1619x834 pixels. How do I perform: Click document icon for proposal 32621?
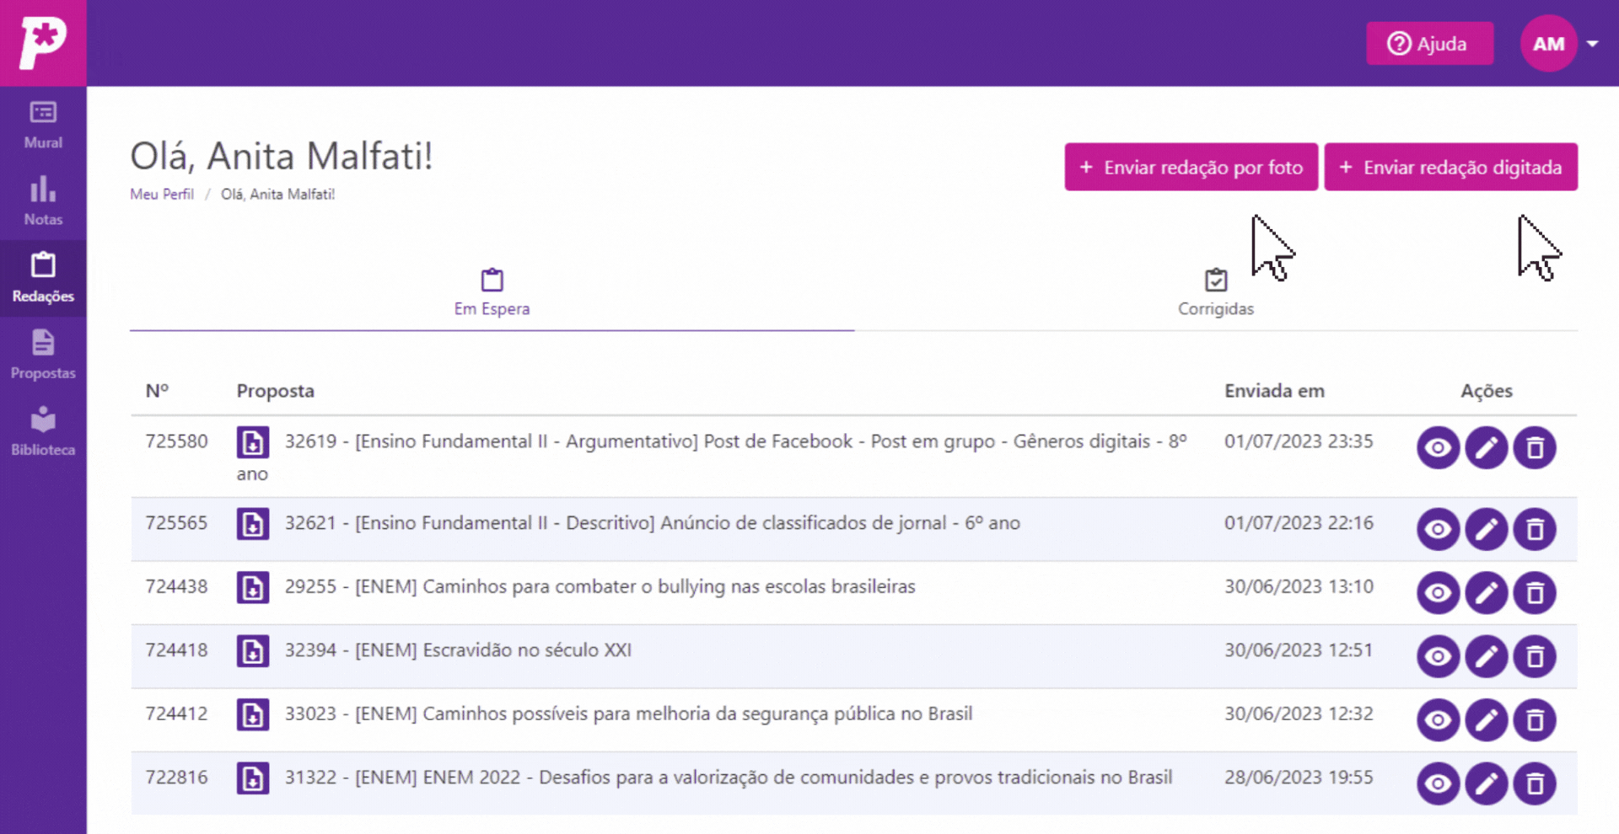pyautogui.click(x=252, y=524)
